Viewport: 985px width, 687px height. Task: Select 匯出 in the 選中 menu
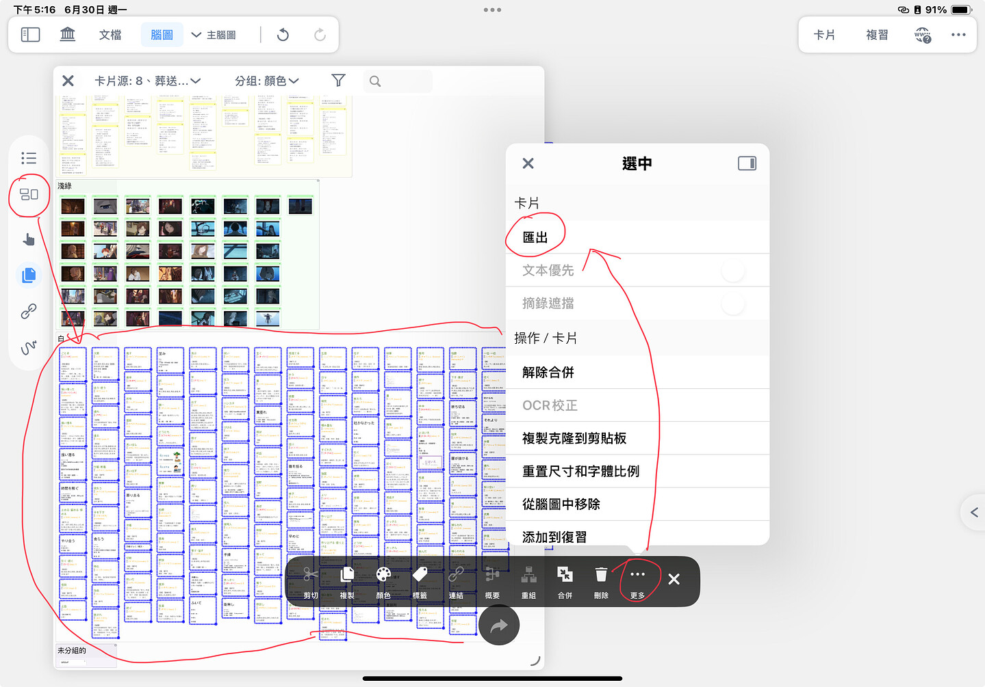click(x=637, y=238)
